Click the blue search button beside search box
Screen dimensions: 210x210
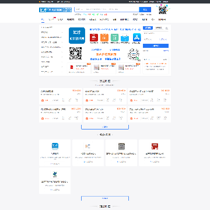click(145, 9)
